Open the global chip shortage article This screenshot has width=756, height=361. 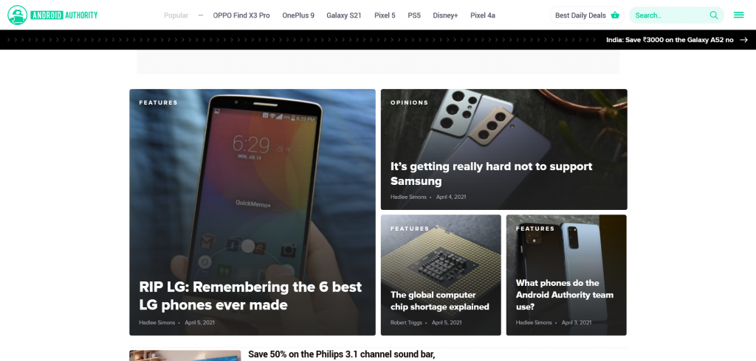[440, 301]
